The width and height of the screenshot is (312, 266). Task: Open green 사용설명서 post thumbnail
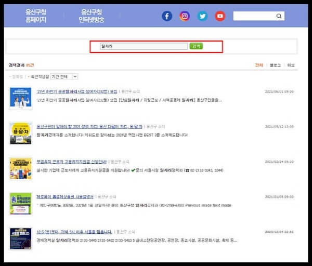(21, 203)
